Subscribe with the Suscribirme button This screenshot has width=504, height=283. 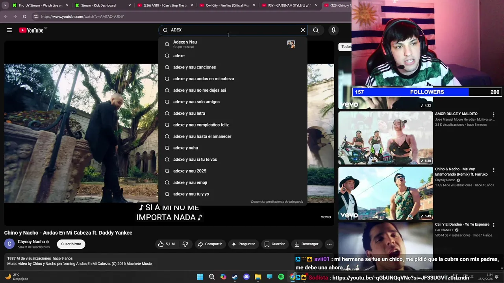pyautogui.click(x=71, y=244)
